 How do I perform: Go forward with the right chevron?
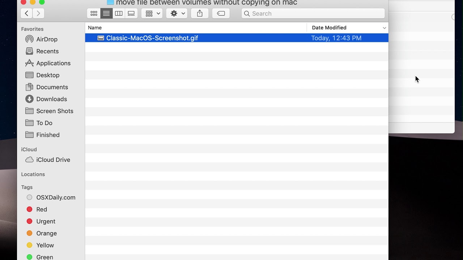click(x=38, y=13)
